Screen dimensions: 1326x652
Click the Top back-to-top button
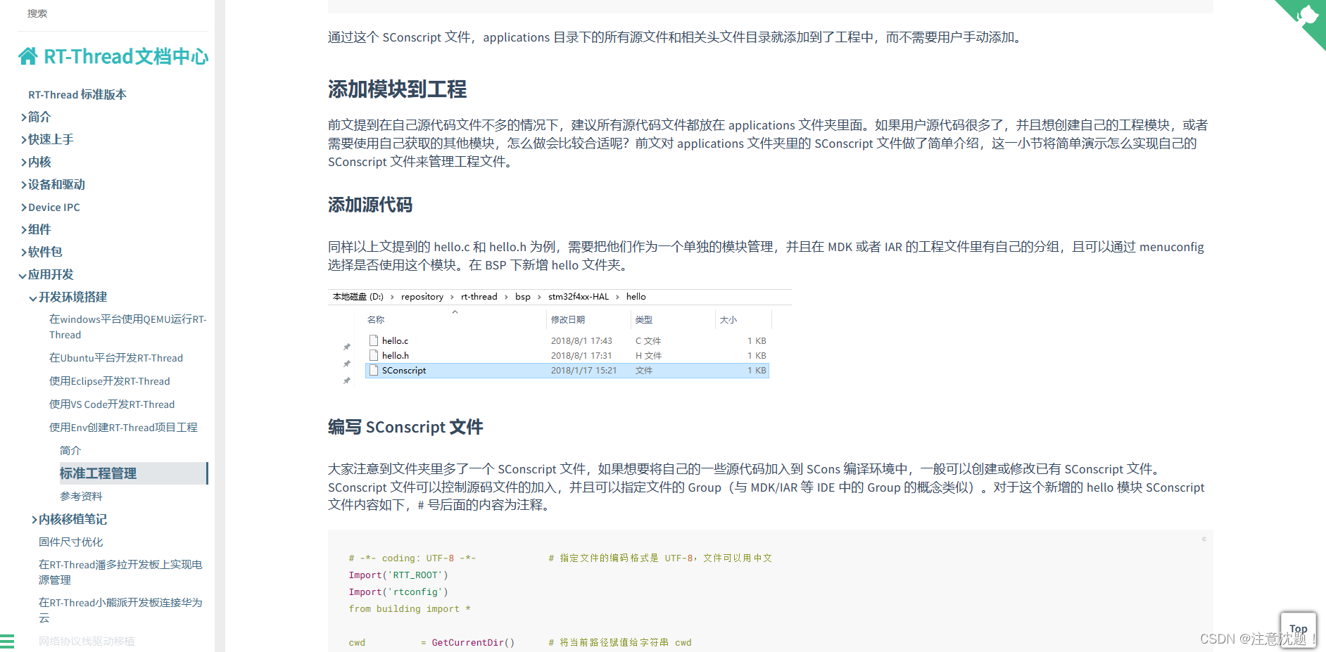pos(1299,629)
